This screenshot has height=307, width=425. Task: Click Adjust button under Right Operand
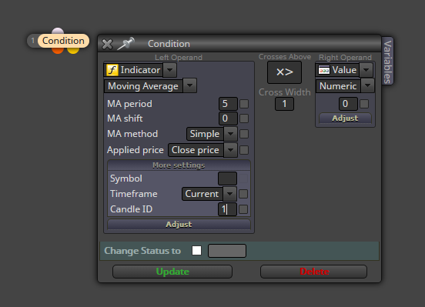coord(345,118)
